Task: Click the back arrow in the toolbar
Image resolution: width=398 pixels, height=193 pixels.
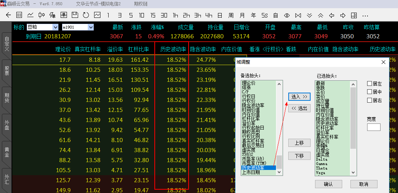Action: pyautogui.click(x=8, y=15)
